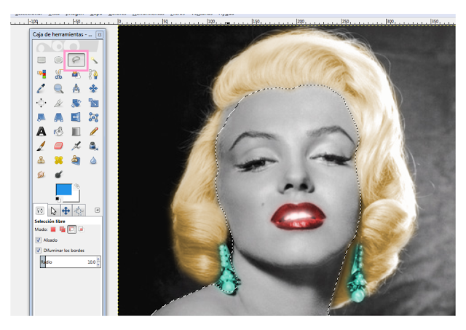Activate the Zoom magnifier tool

(x=58, y=89)
